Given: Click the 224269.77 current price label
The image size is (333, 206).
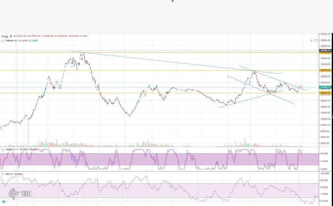Looking at the screenshot, I should tap(325, 87).
